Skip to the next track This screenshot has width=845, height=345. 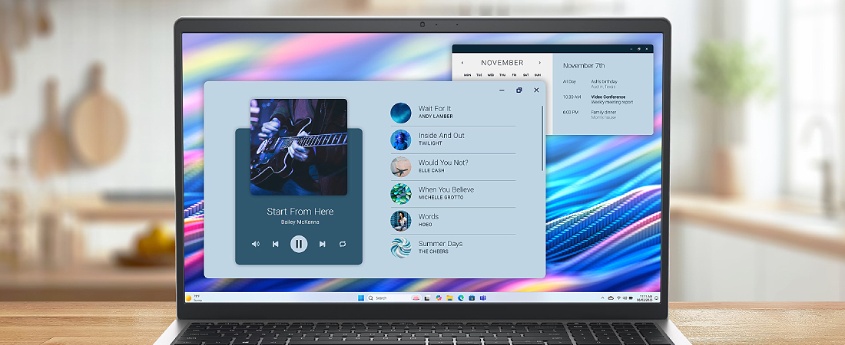coord(322,244)
